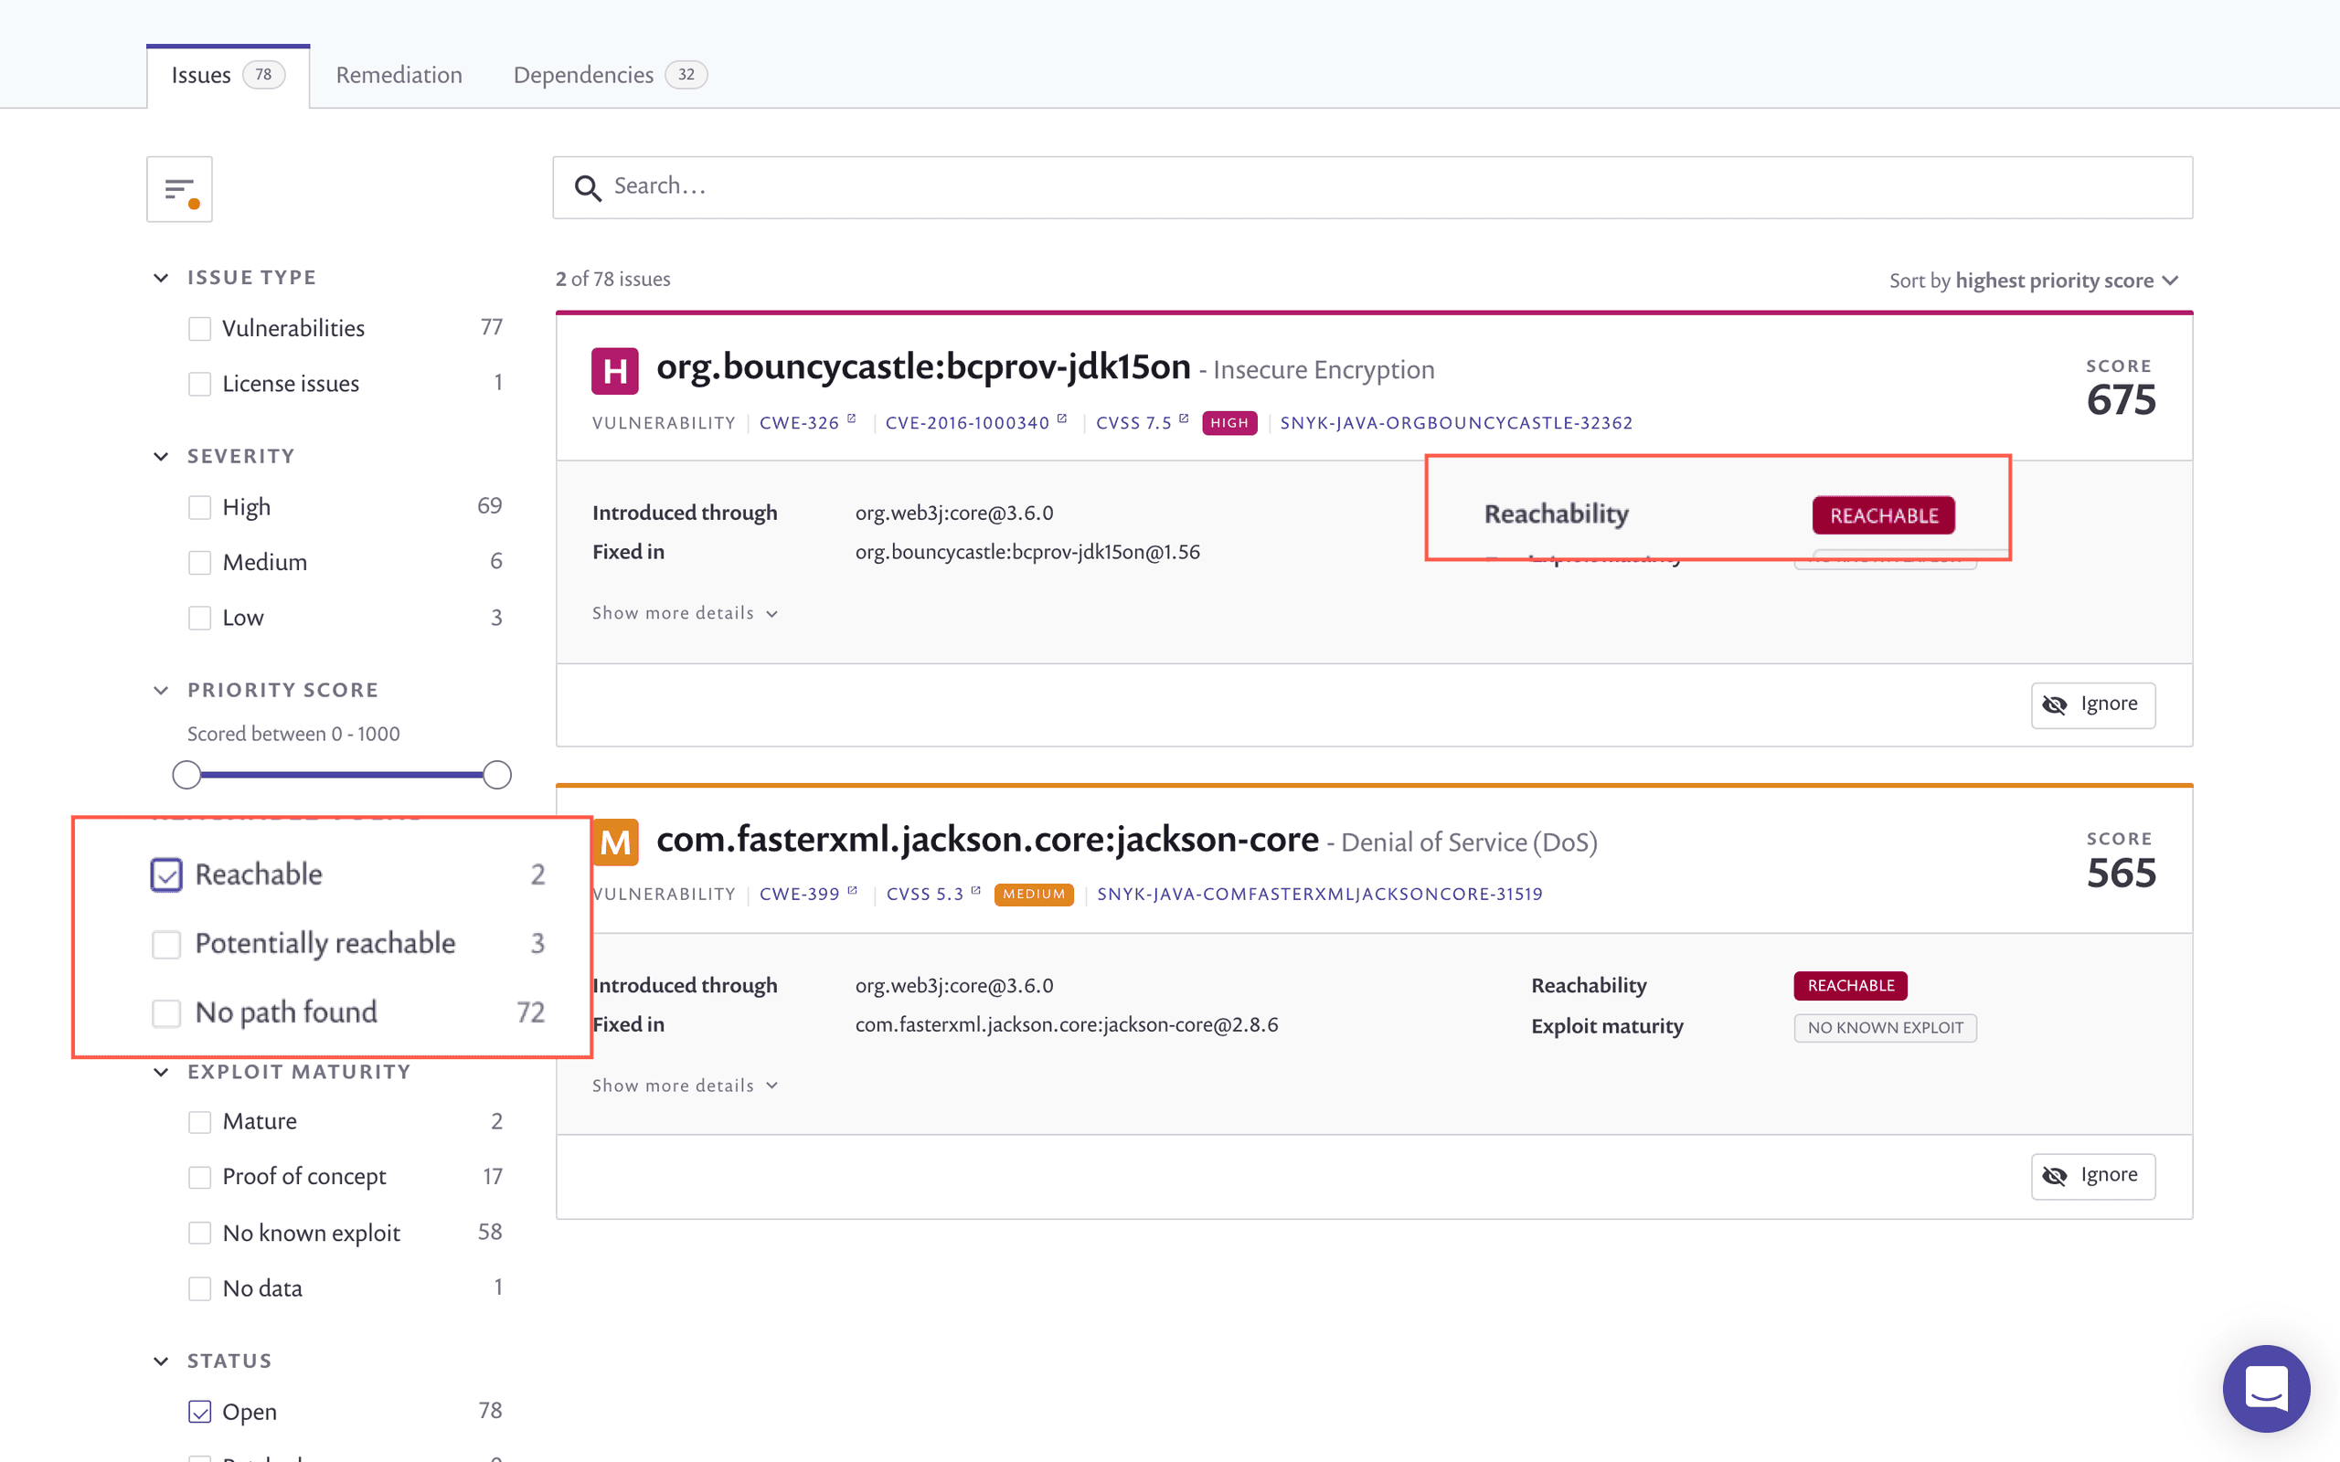The width and height of the screenshot is (2340, 1462).
Task: Expand Show more details for bouncycastle issue
Action: [685, 613]
